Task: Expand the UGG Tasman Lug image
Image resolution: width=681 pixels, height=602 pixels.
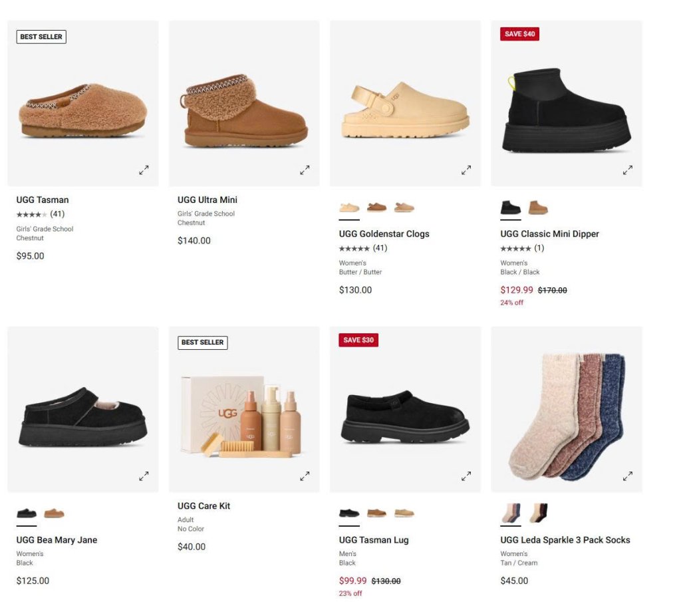Action: [x=466, y=476]
